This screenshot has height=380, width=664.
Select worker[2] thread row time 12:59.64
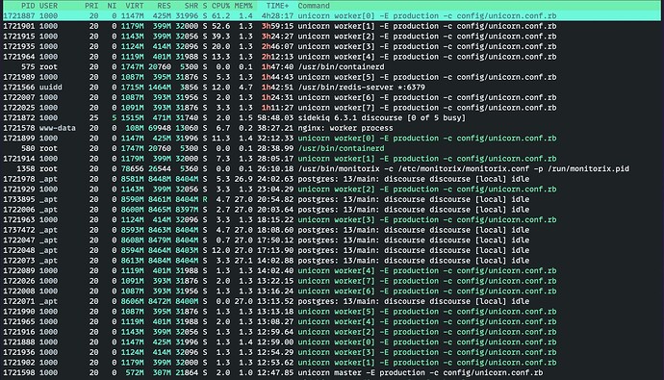[332, 332]
